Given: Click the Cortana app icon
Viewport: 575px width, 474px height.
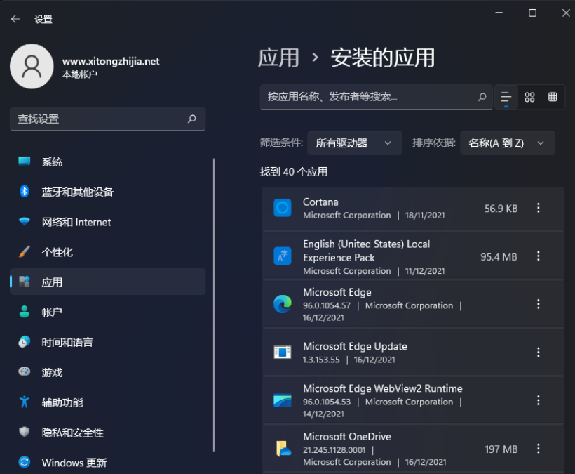Looking at the screenshot, I should [283, 208].
